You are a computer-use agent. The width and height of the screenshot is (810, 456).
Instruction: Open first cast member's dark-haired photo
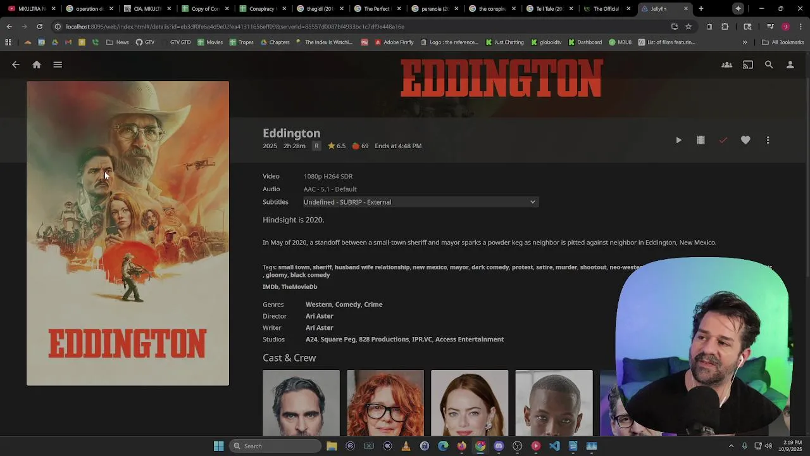pyautogui.click(x=301, y=403)
